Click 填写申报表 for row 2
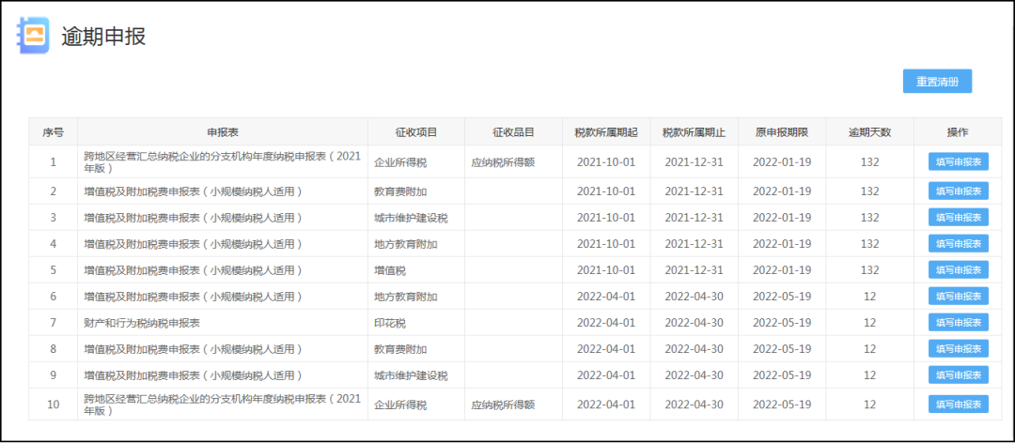The image size is (1015, 443). pos(958,191)
